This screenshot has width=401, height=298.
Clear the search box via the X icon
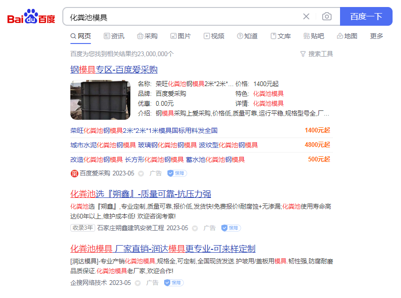tap(306, 16)
